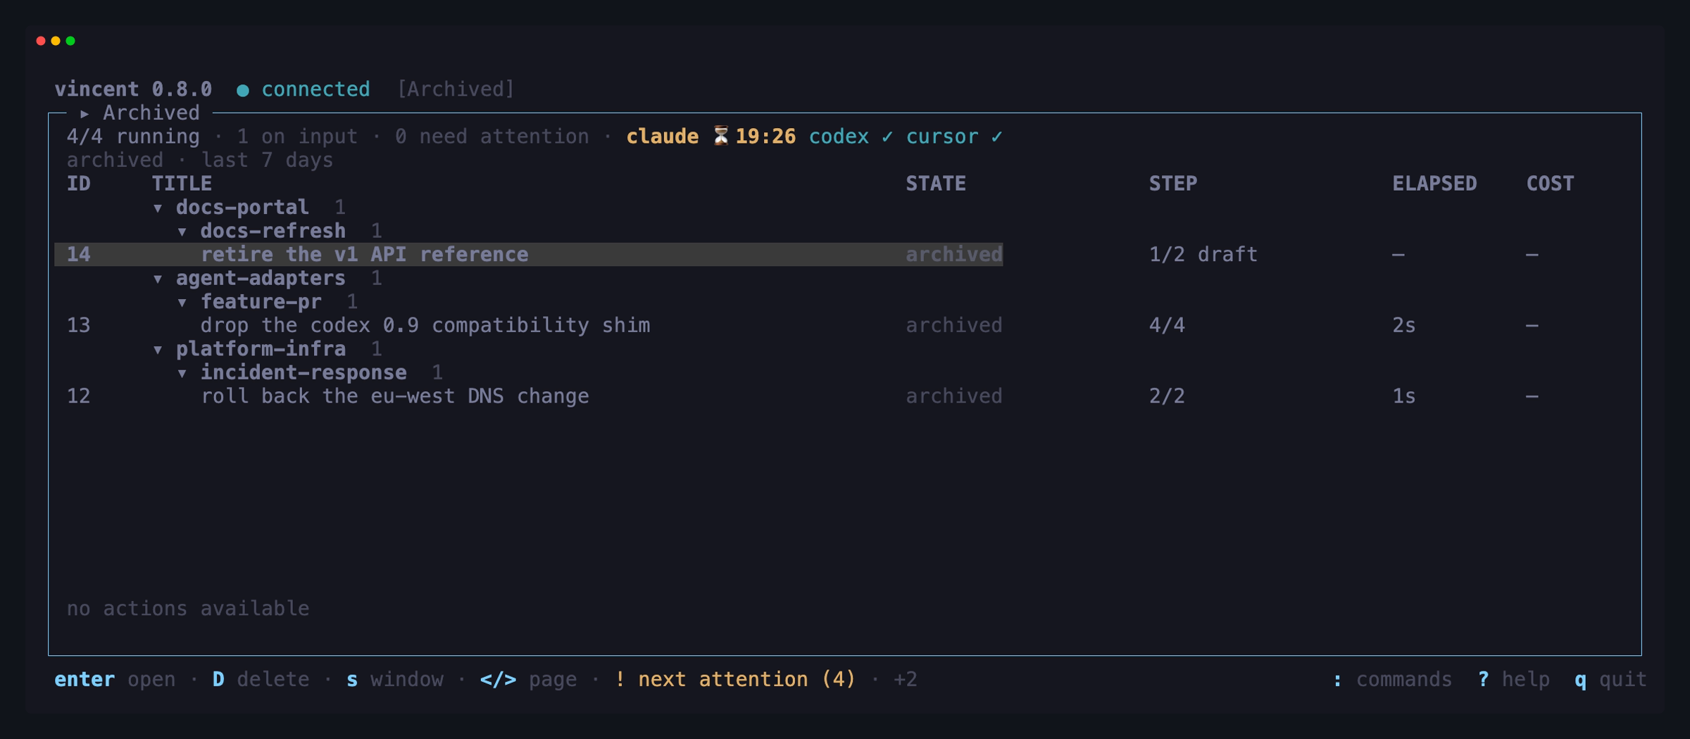Viewport: 1690px width, 739px height.
Task: Click the triangle before the Archived panel title
Action: [x=84, y=113]
